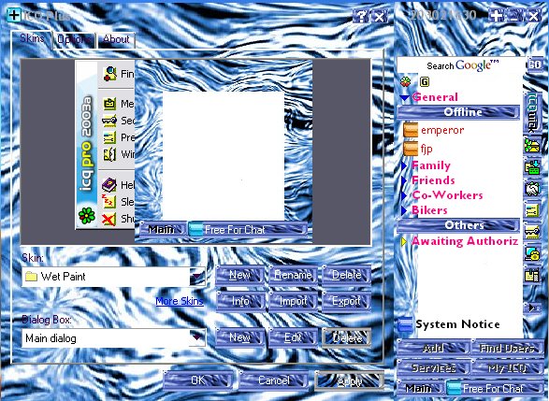Viewport: 549px width, 401px height.
Task: Switch to the Skins tab
Action: [32, 38]
